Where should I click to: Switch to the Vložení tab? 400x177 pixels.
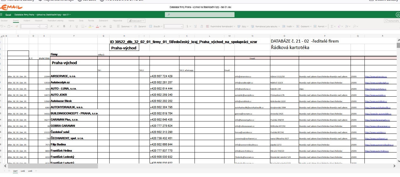point(27,21)
